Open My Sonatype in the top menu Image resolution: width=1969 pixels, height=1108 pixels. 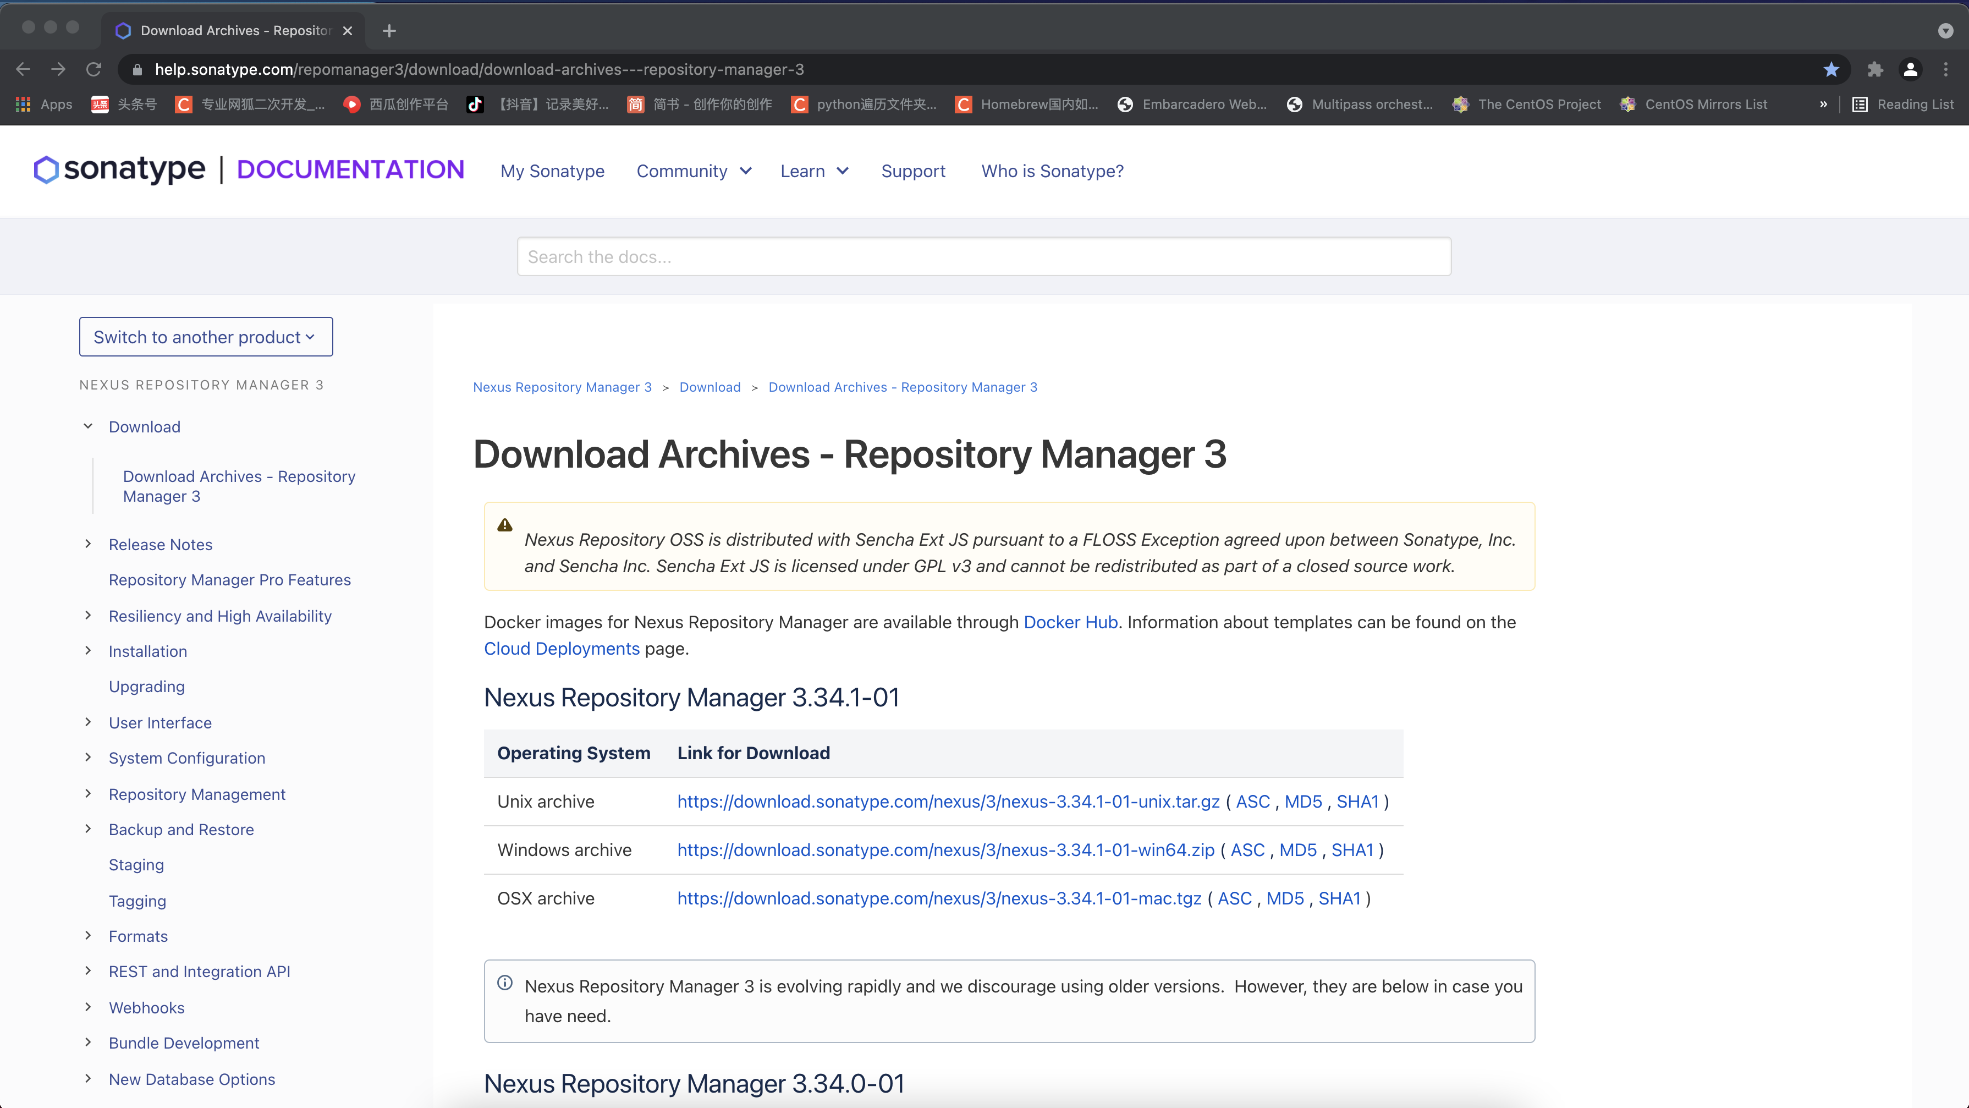(553, 171)
